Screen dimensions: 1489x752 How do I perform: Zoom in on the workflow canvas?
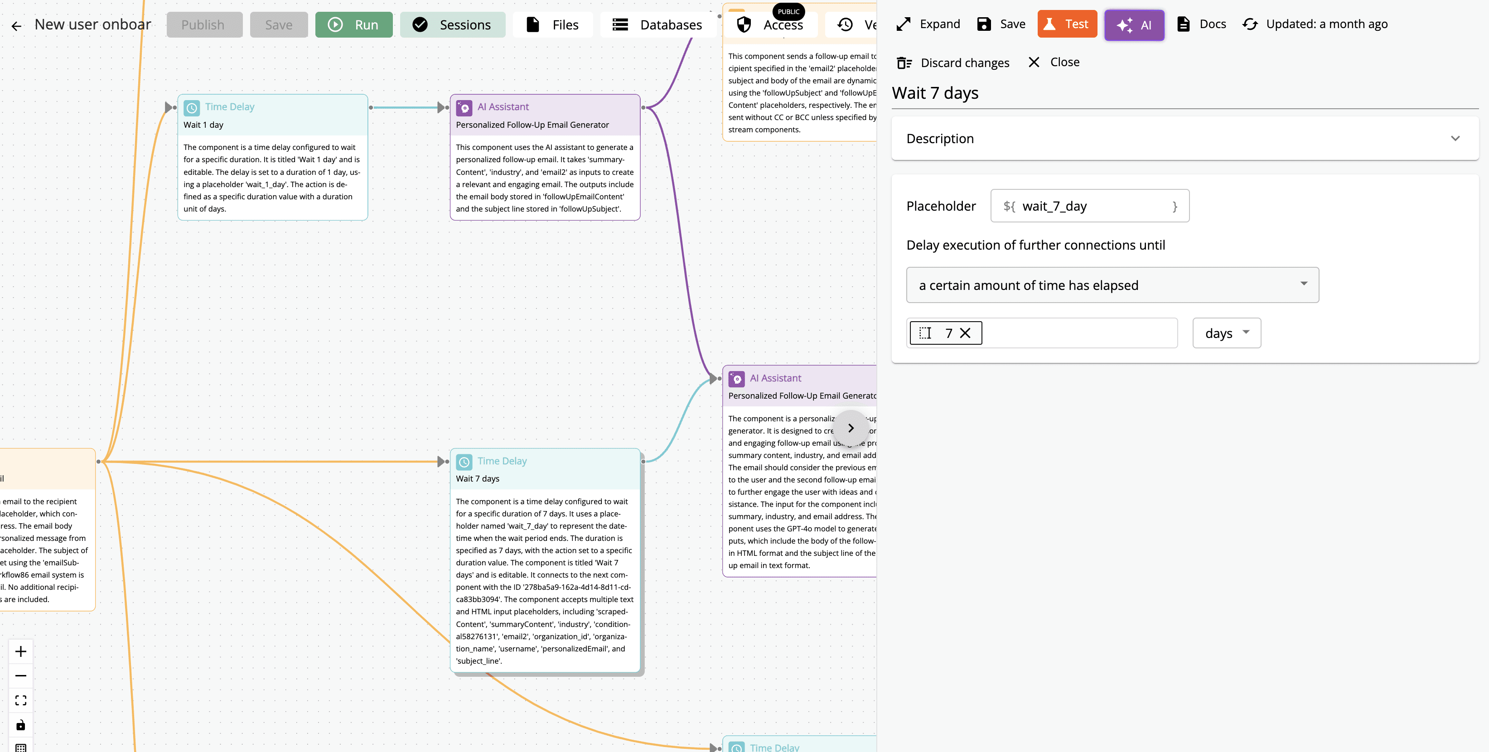click(21, 651)
